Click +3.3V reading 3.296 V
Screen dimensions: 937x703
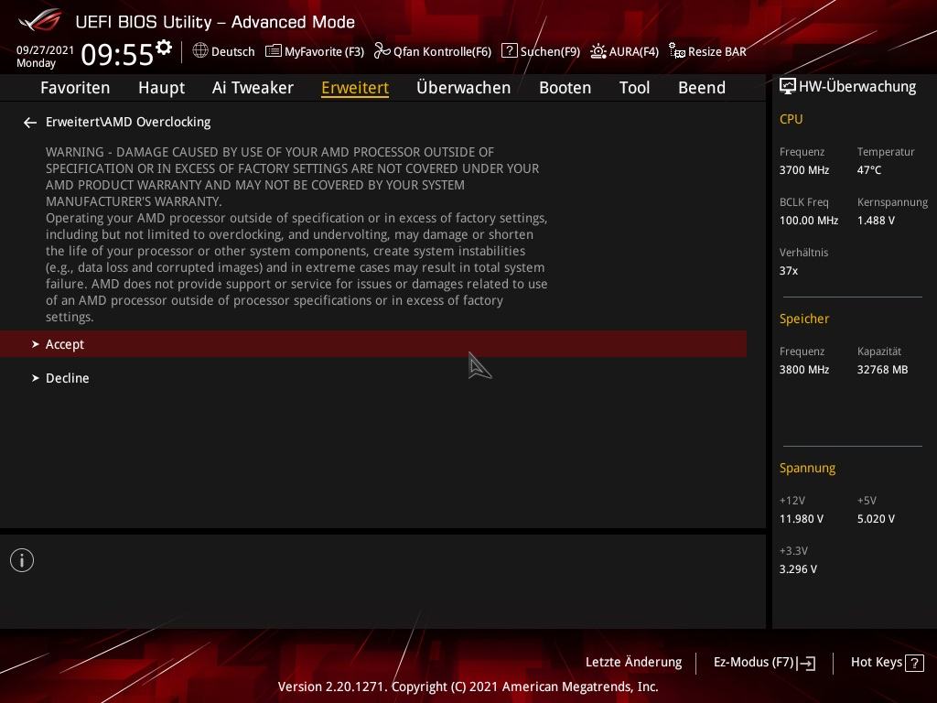(798, 569)
